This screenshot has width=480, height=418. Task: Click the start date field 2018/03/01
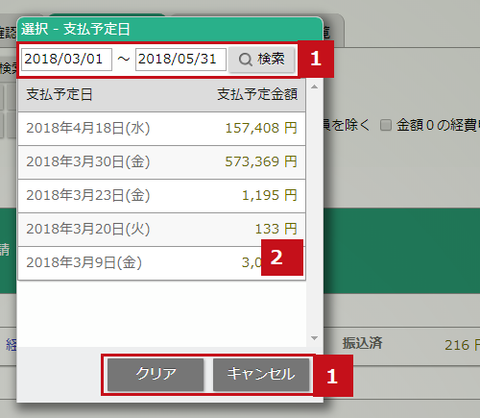[x=66, y=60]
